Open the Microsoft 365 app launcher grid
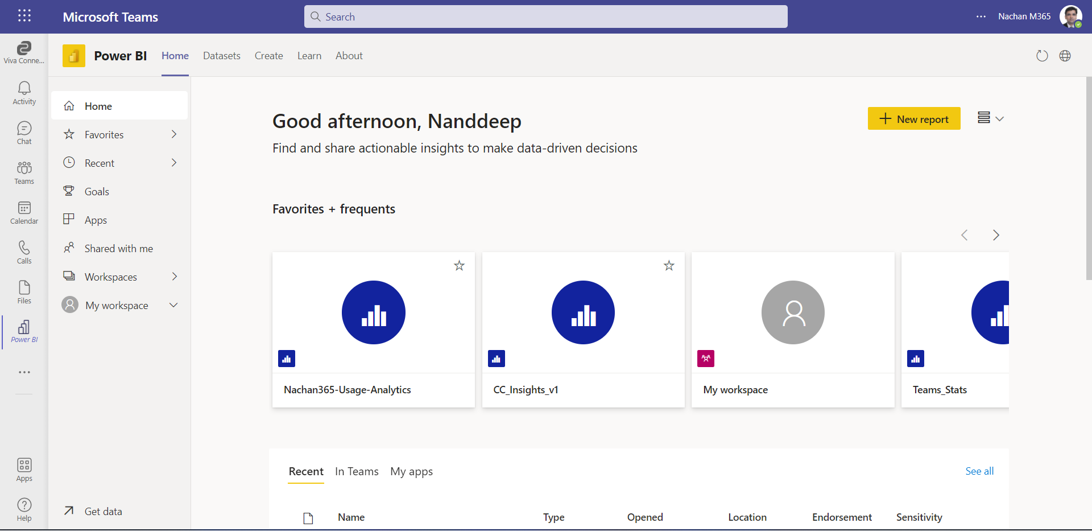This screenshot has width=1092, height=531. [x=24, y=16]
